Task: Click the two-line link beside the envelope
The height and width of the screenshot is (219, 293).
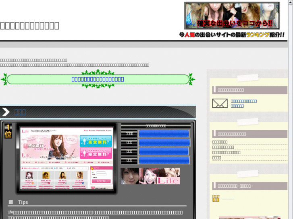Action: (244, 103)
